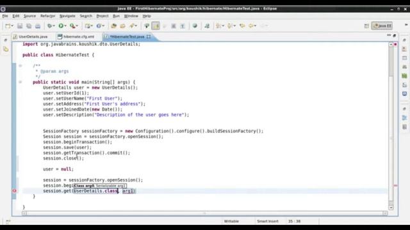This screenshot has height=230, width=410.
Task: Click the Open Perspective icon
Action: (x=366, y=26)
